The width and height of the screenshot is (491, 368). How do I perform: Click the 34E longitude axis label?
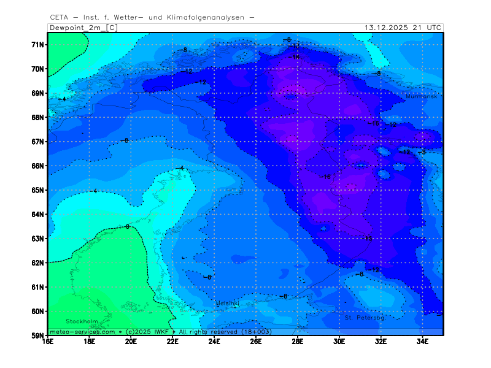tap(422, 342)
